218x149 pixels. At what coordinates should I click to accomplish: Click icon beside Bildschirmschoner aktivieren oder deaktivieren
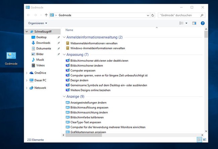67,61
